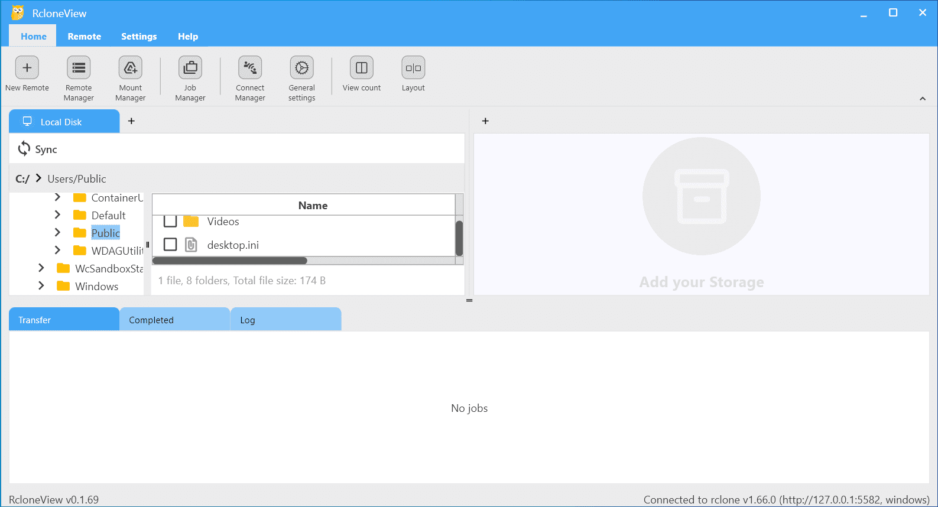Select the Videos folder name

pyautogui.click(x=223, y=222)
